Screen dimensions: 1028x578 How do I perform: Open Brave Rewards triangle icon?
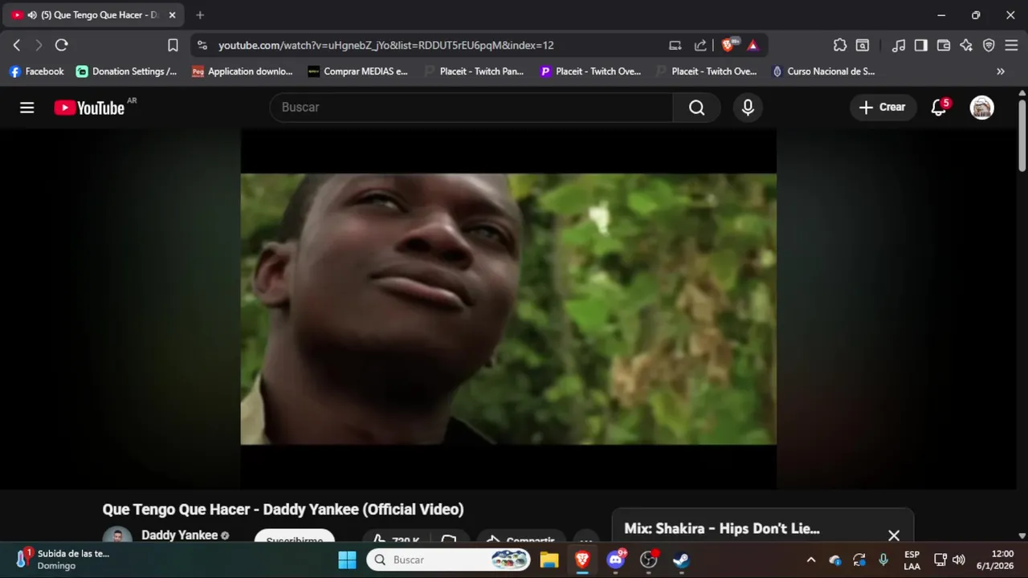point(753,45)
